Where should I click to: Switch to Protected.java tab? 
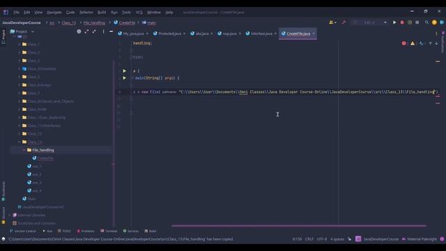169,33
